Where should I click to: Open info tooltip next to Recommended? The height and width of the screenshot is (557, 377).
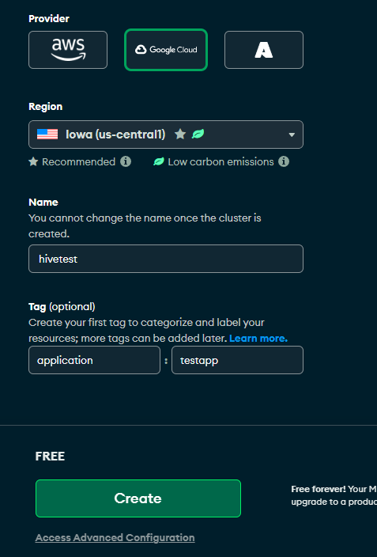tap(126, 161)
